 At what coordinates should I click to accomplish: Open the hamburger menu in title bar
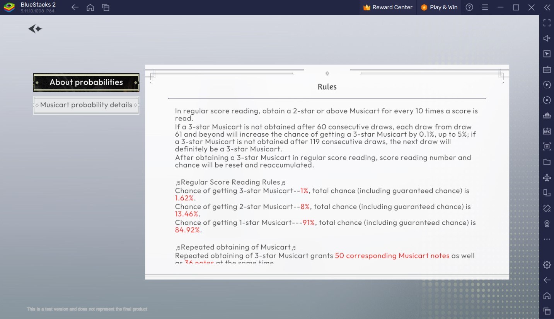485,7
